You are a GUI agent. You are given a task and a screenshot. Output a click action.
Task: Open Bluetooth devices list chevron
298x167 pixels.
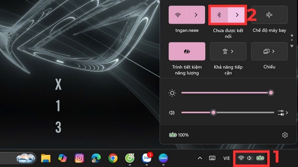(x=237, y=15)
